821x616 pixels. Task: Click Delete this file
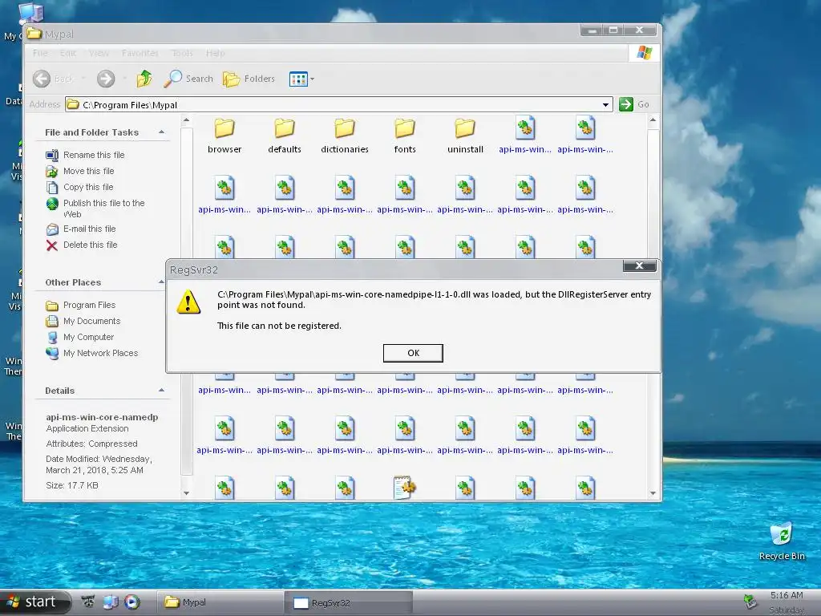(90, 245)
